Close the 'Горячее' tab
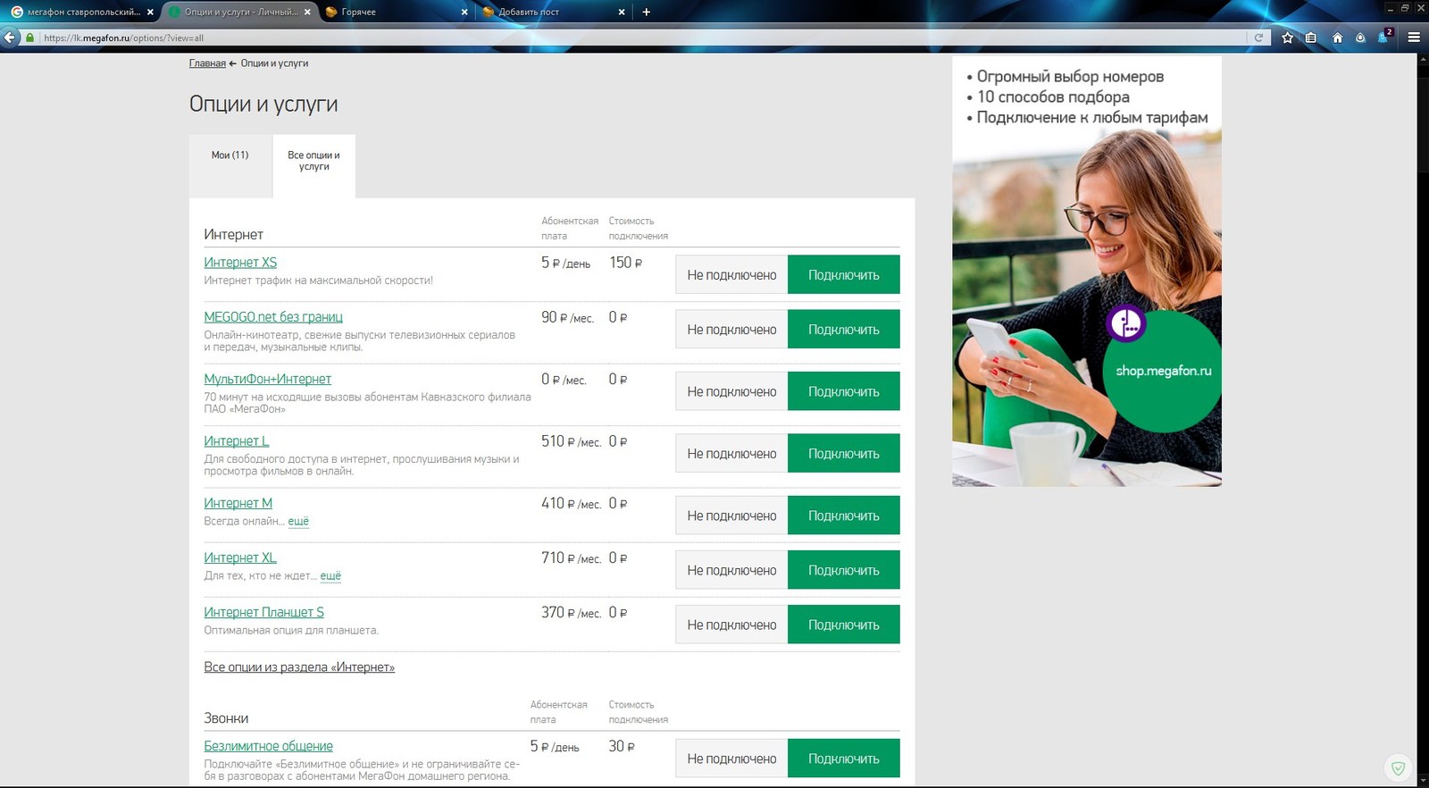The image size is (1429, 788). [464, 12]
